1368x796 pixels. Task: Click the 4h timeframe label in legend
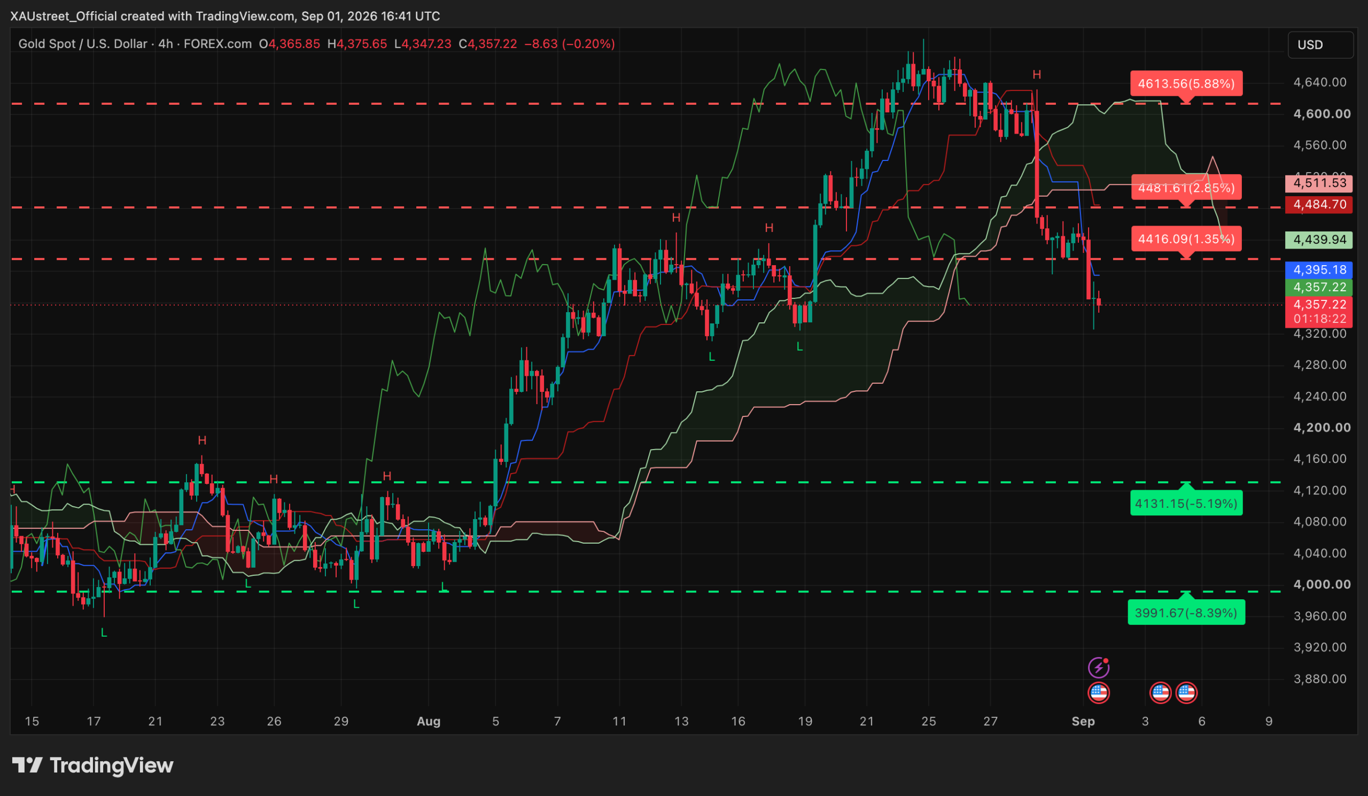coord(166,44)
